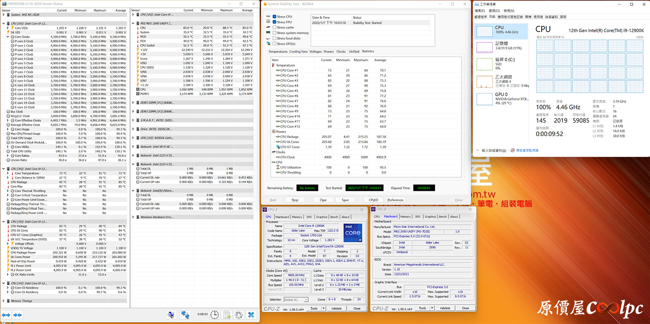Screen dimensions: 650x324
Task: Enable Stress local disks checkbox
Action: click(x=274, y=38)
